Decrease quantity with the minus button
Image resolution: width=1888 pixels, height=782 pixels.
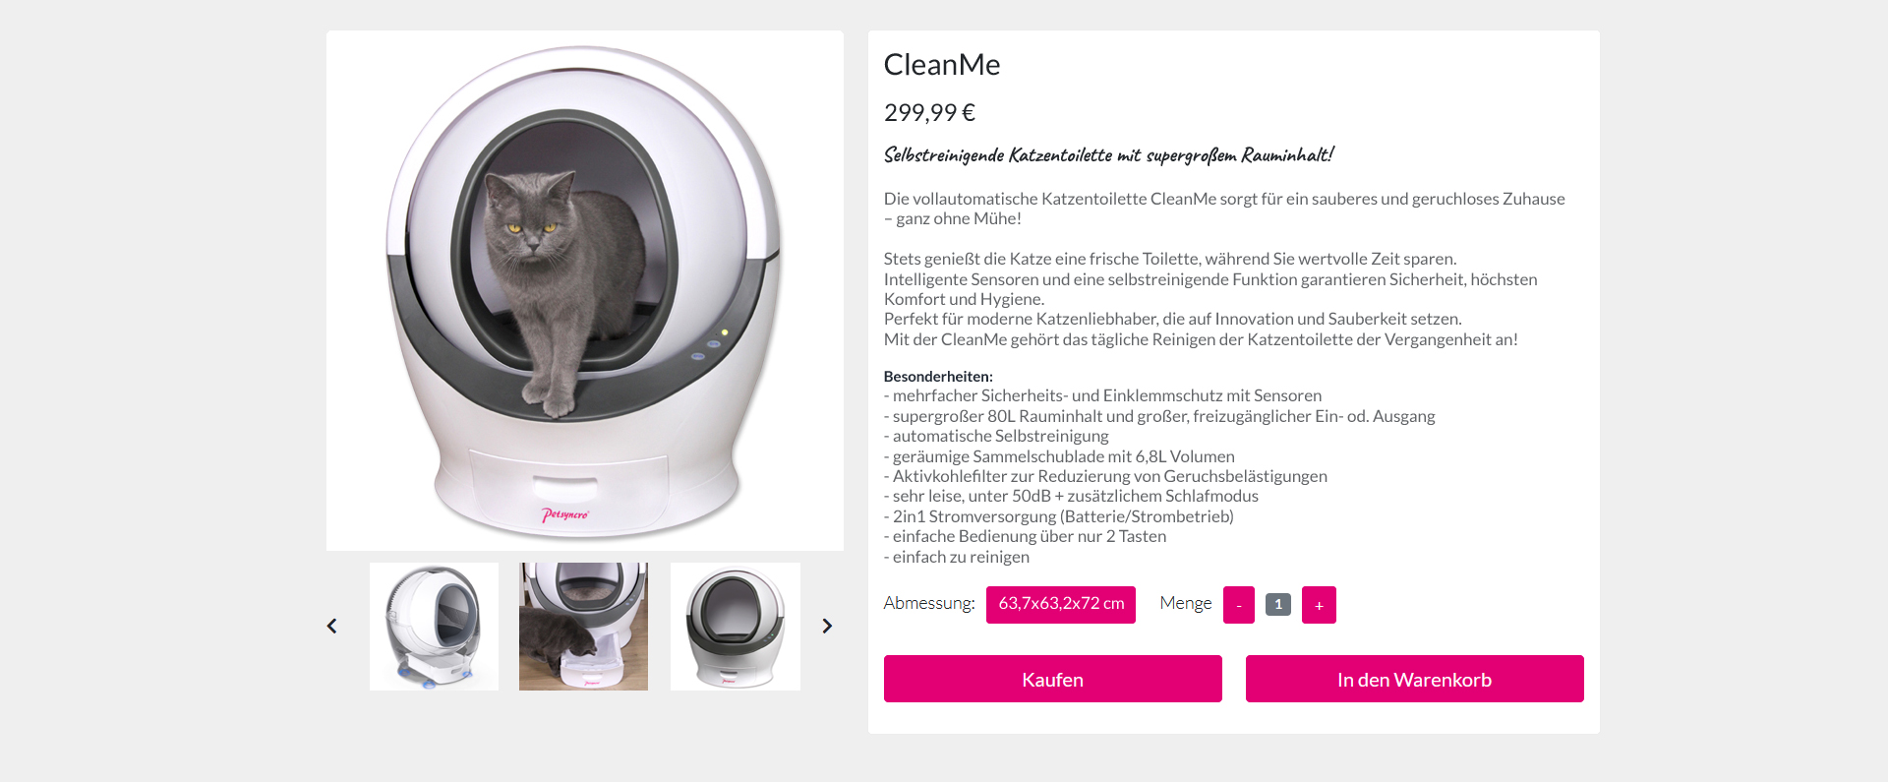point(1239,605)
